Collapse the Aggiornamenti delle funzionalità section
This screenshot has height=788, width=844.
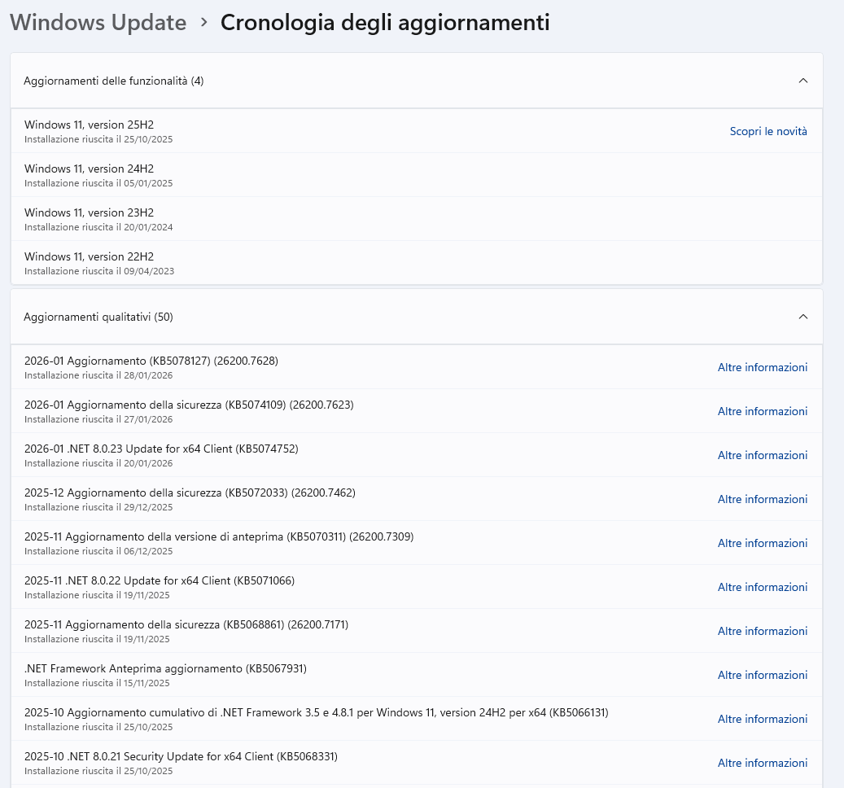point(803,81)
